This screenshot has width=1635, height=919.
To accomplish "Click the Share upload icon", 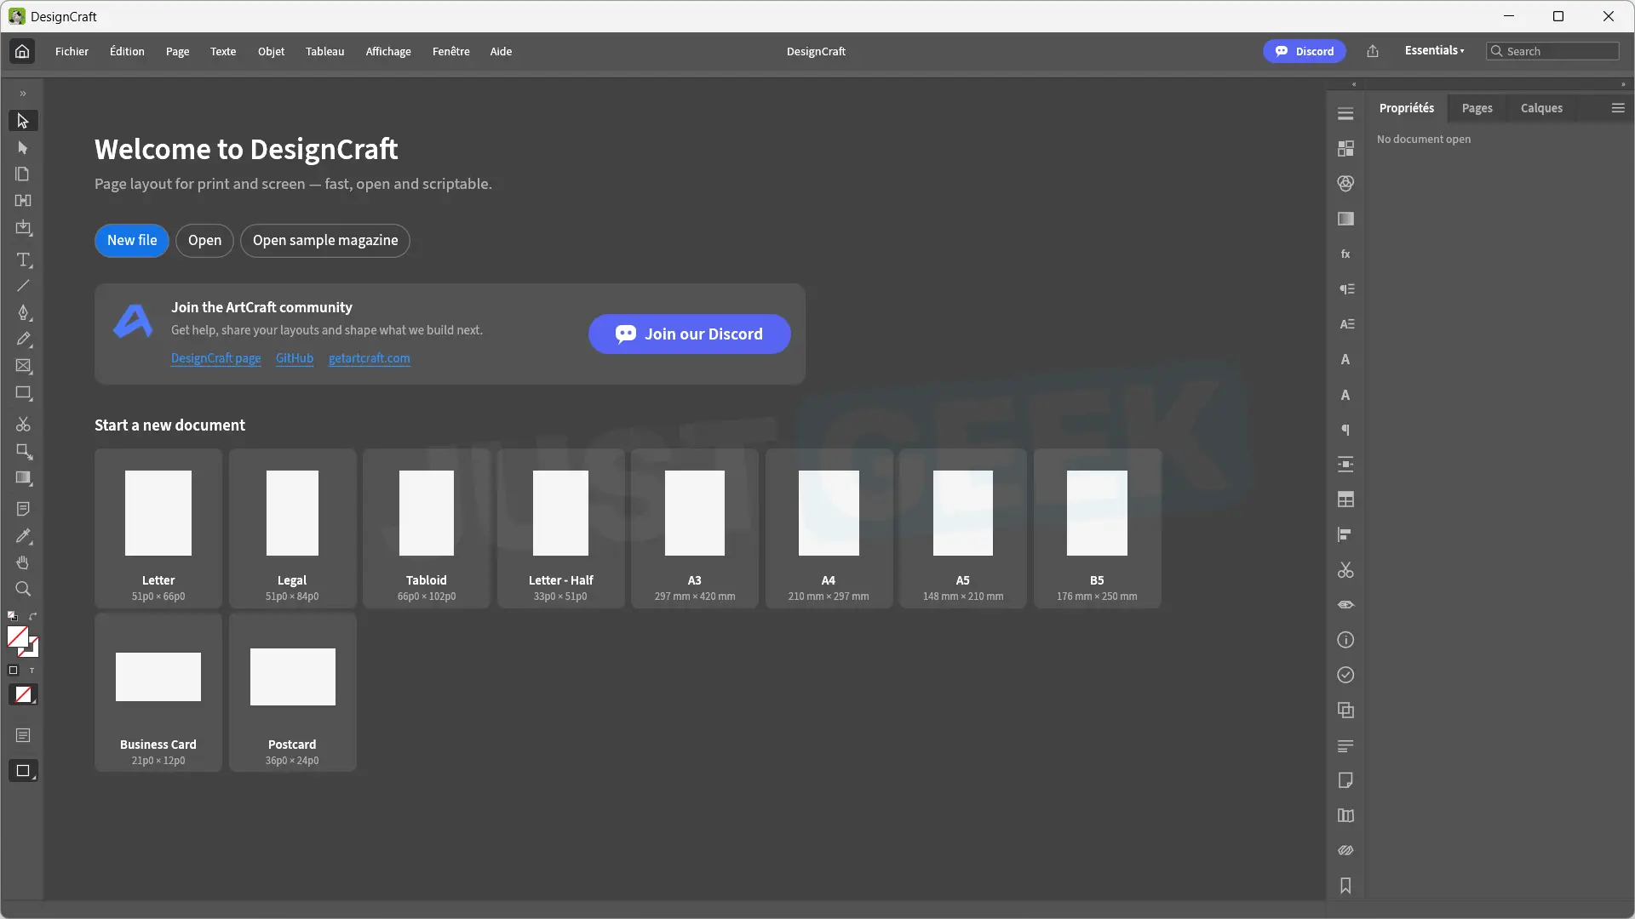I will tap(1373, 51).
